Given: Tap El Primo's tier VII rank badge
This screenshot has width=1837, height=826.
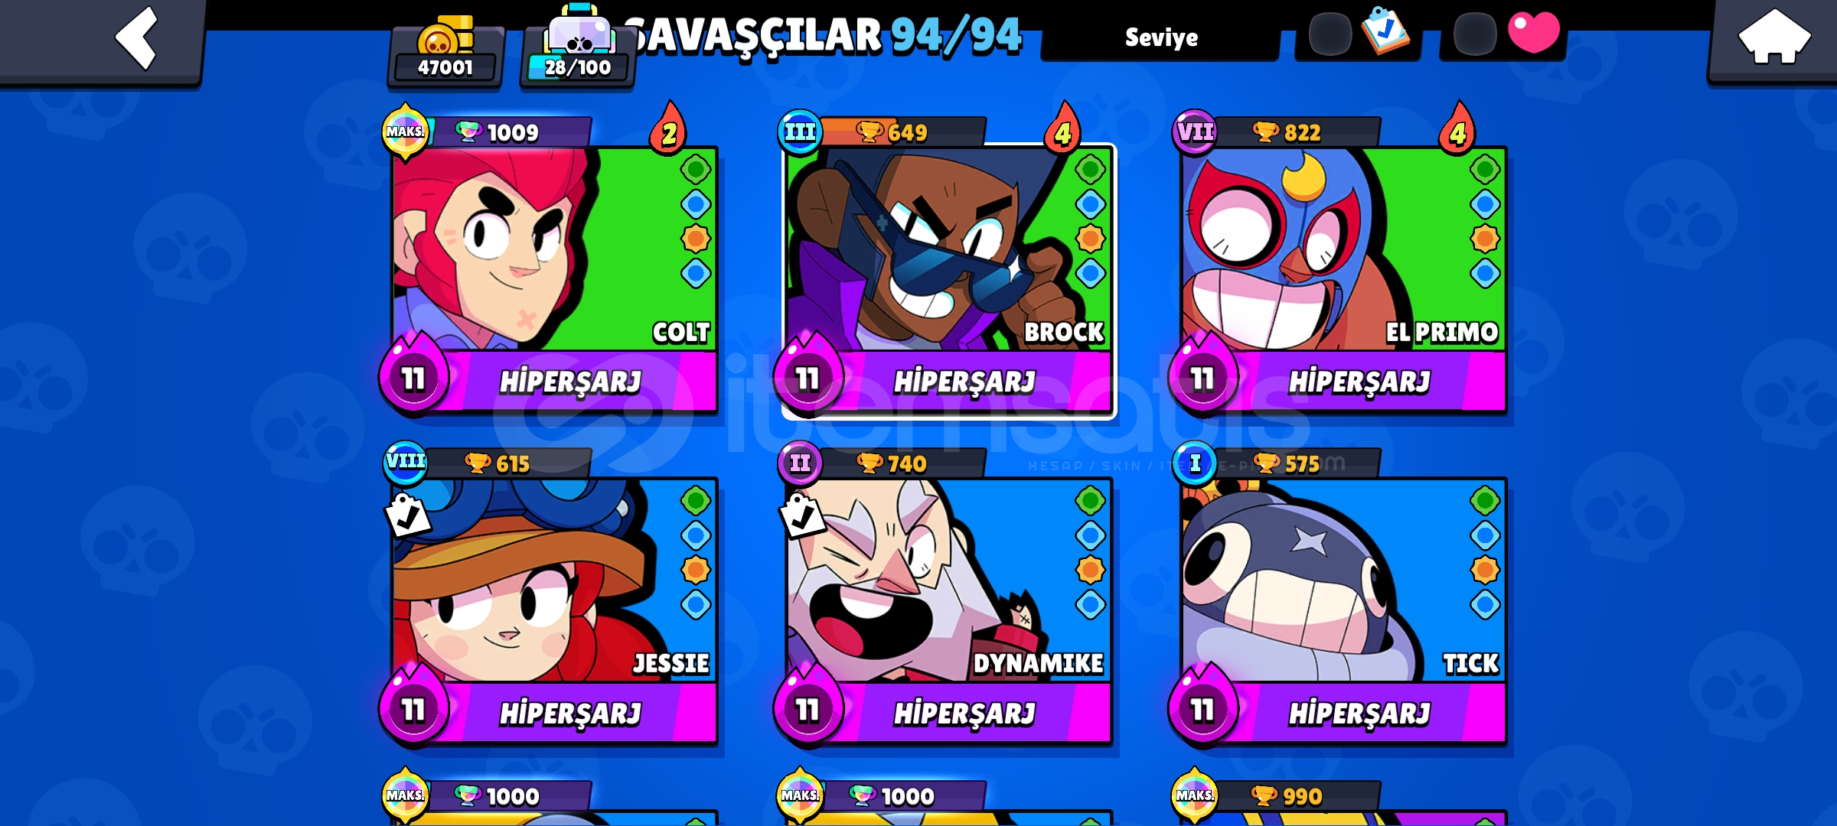Looking at the screenshot, I should pos(1195,132).
